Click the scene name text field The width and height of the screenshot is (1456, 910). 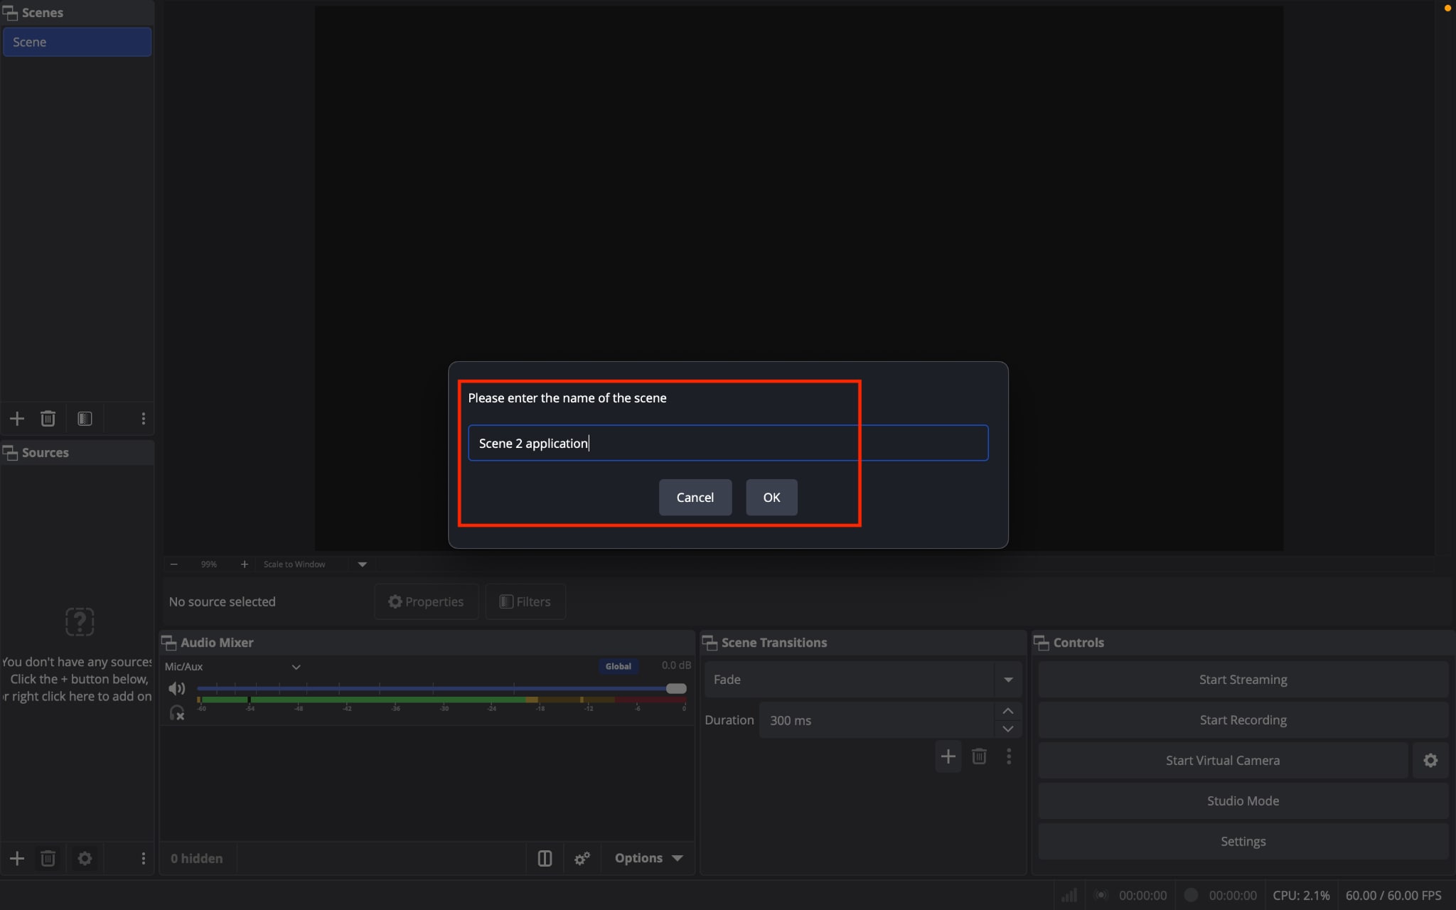tap(728, 443)
